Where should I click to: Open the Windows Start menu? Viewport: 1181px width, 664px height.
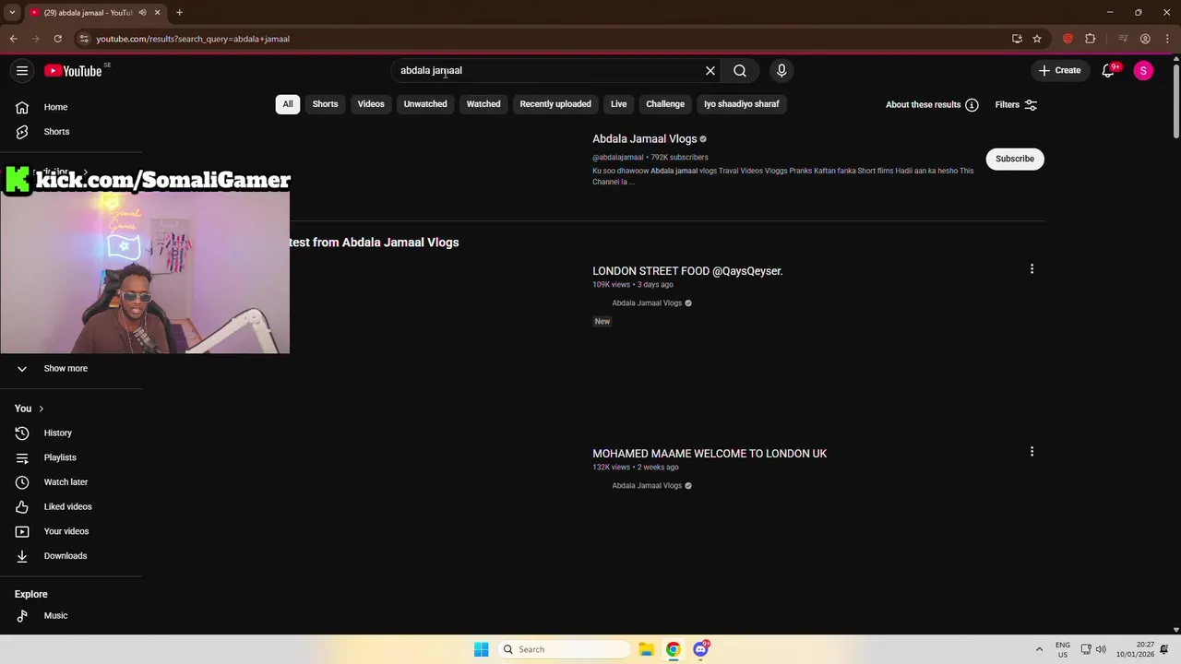point(481,649)
